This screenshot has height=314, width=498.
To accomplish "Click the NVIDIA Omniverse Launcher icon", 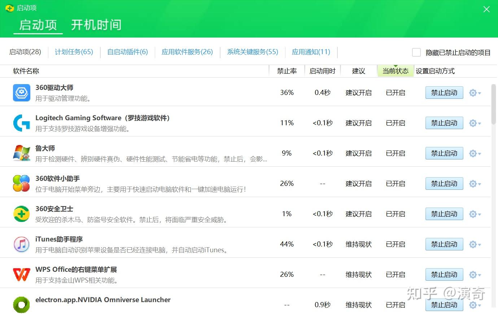I will pos(22,305).
